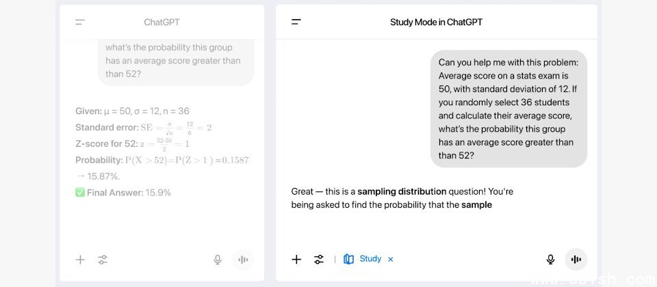Open tools sliders icon in Study Mode panel

319,260
